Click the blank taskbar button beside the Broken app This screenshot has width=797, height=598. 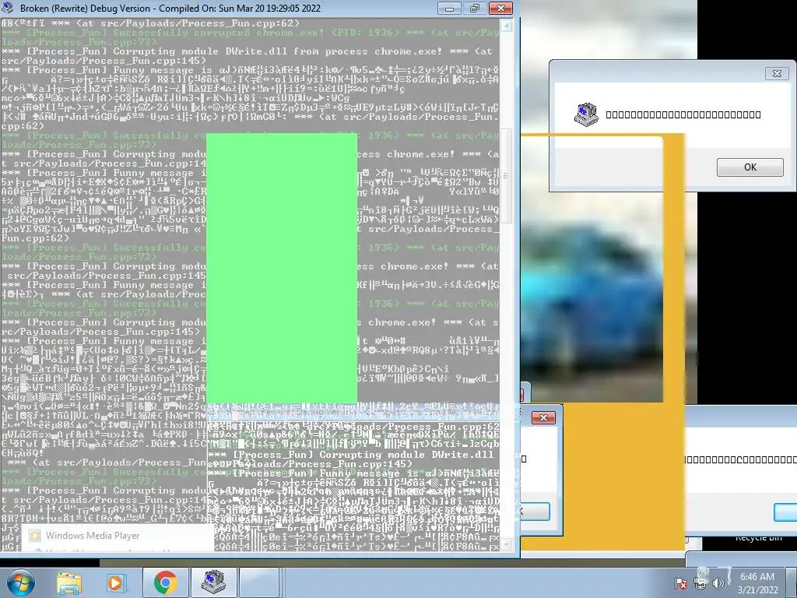(259, 582)
